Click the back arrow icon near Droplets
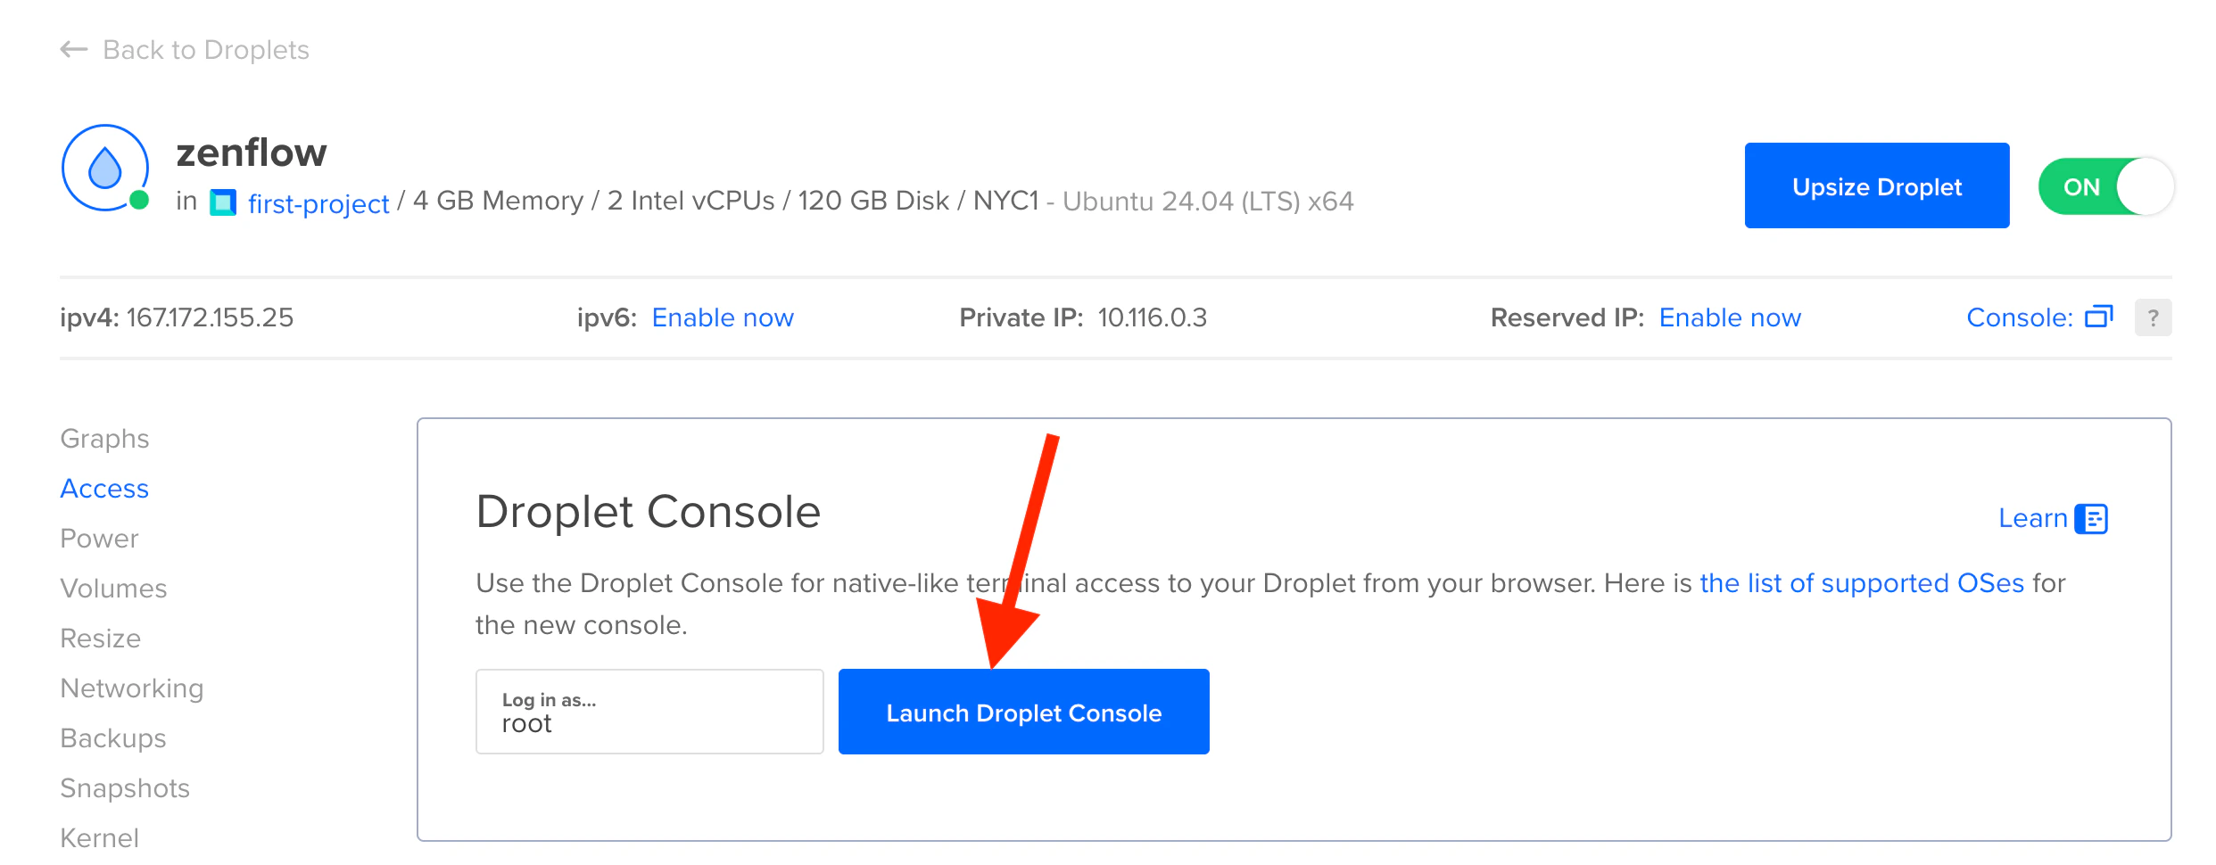 [73, 50]
